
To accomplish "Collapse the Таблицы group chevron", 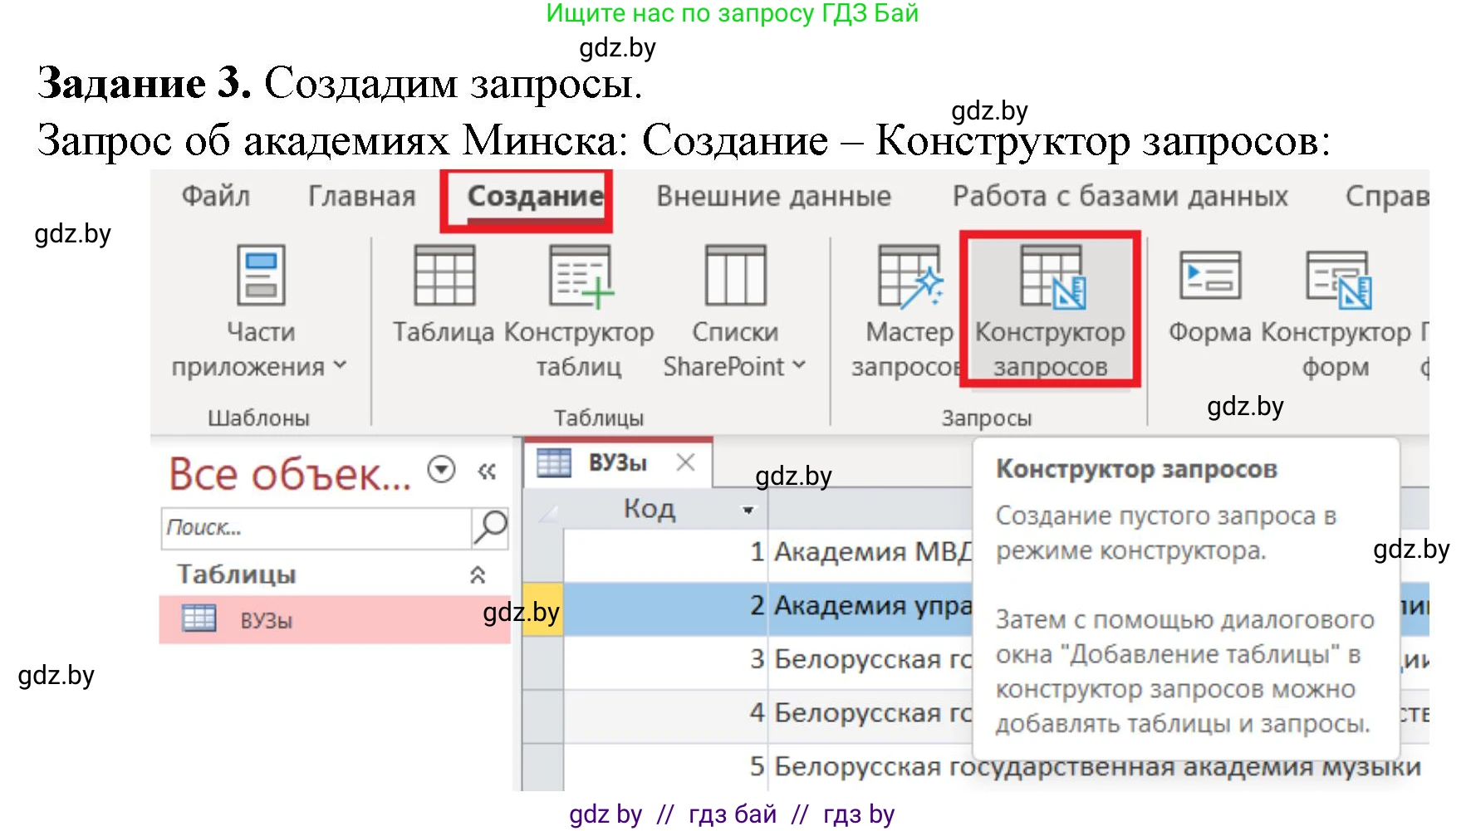I will coord(476,573).
